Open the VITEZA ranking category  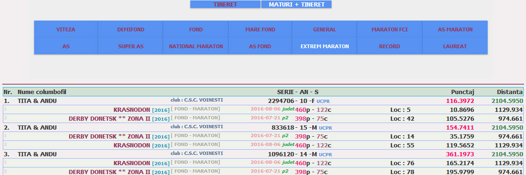click(66, 29)
